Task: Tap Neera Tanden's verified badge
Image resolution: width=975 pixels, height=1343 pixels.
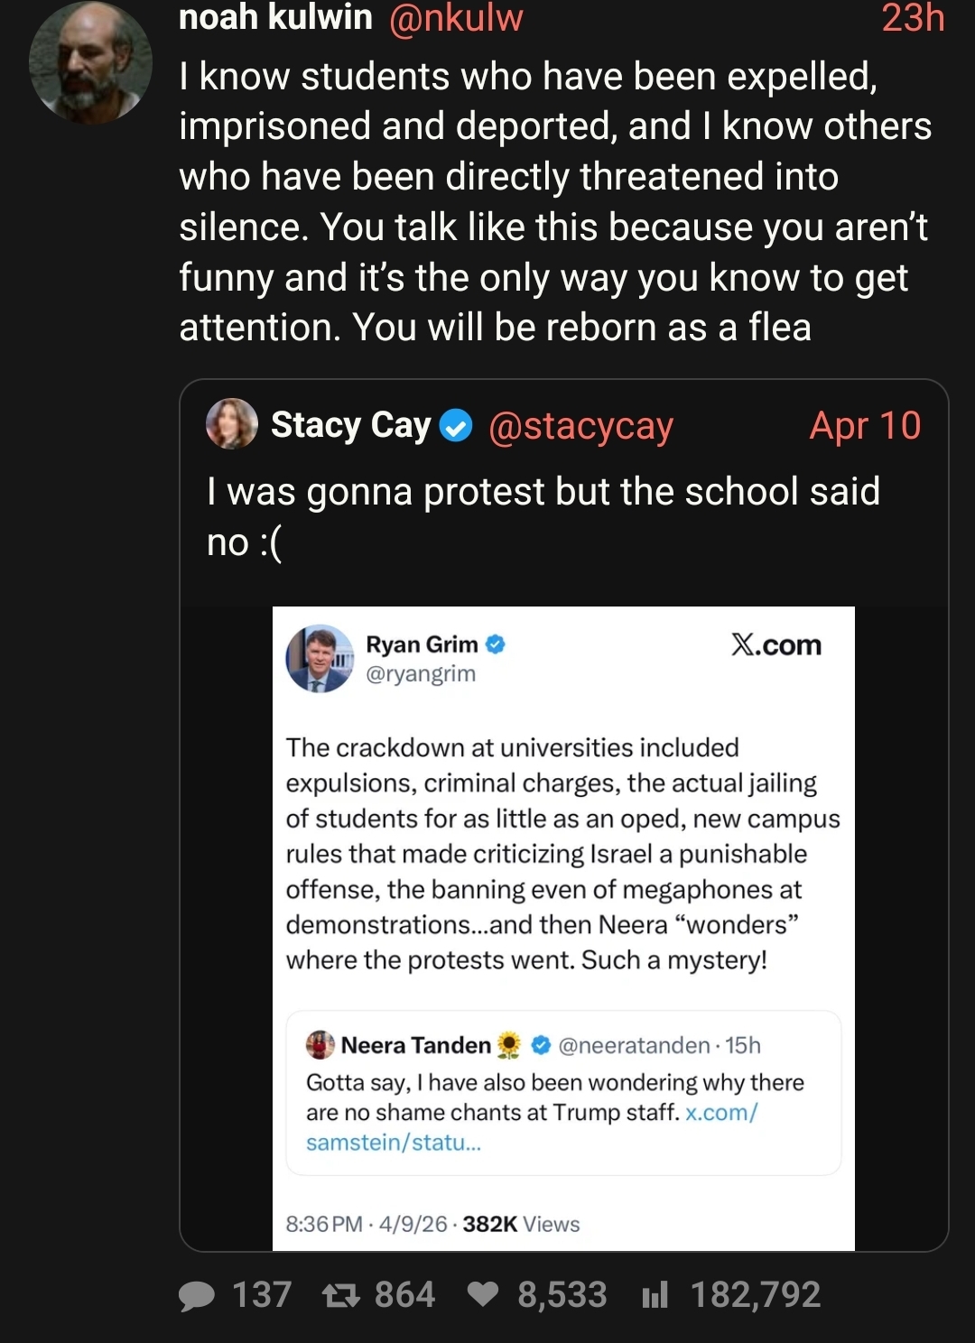Action: [541, 1045]
